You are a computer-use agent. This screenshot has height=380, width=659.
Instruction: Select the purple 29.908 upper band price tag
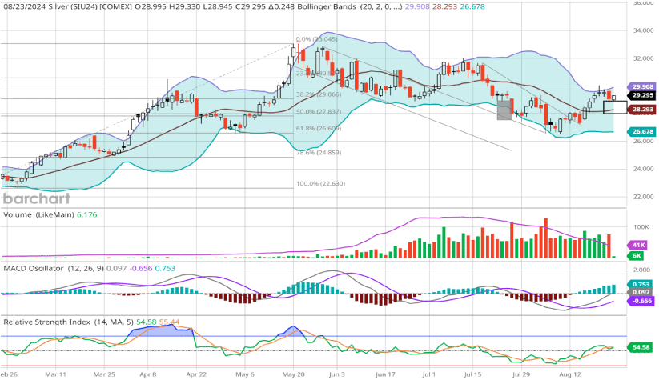[643, 86]
